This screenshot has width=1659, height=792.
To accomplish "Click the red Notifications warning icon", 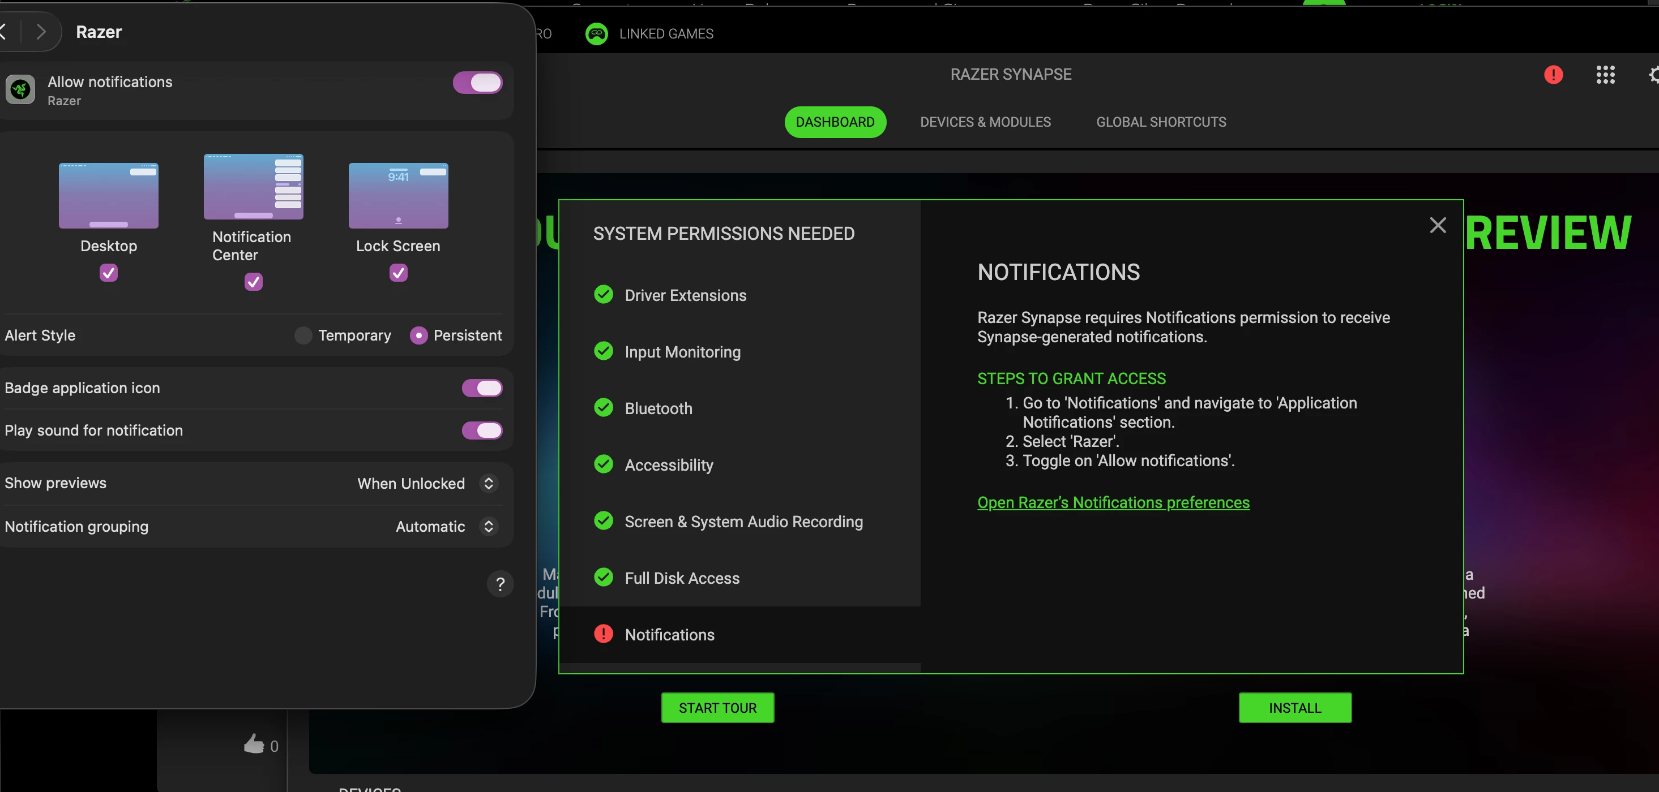I will point(604,634).
